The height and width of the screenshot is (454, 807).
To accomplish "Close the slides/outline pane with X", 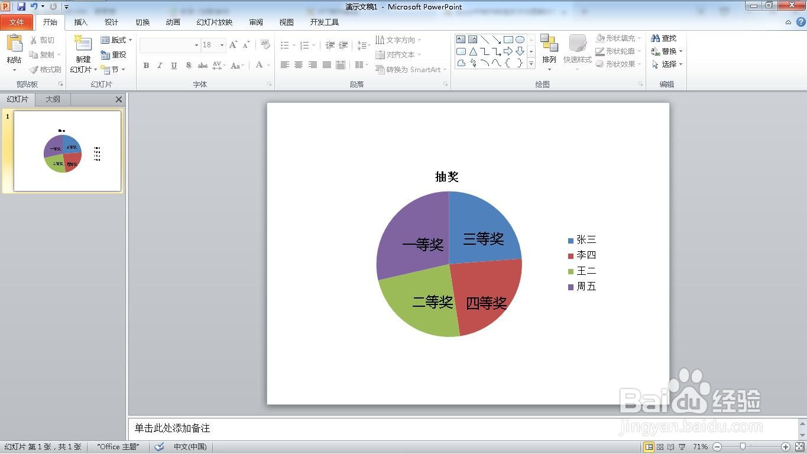I will 119,99.
